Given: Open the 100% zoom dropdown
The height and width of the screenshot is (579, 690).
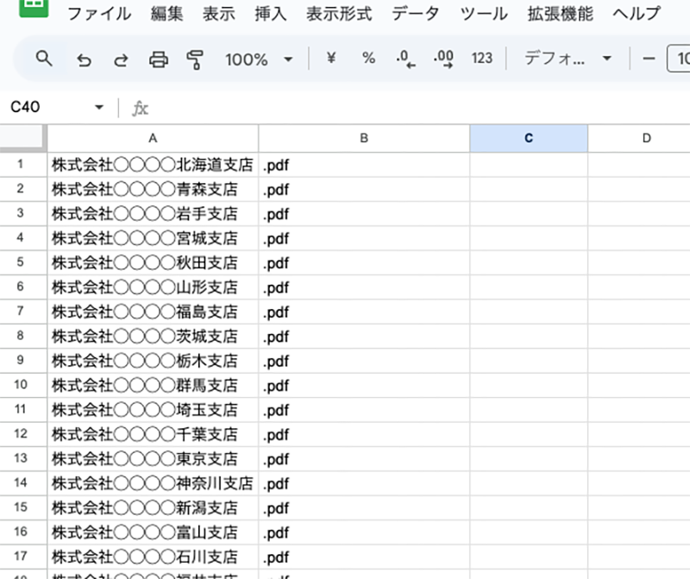Looking at the screenshot, I should [x=259, y=59].
